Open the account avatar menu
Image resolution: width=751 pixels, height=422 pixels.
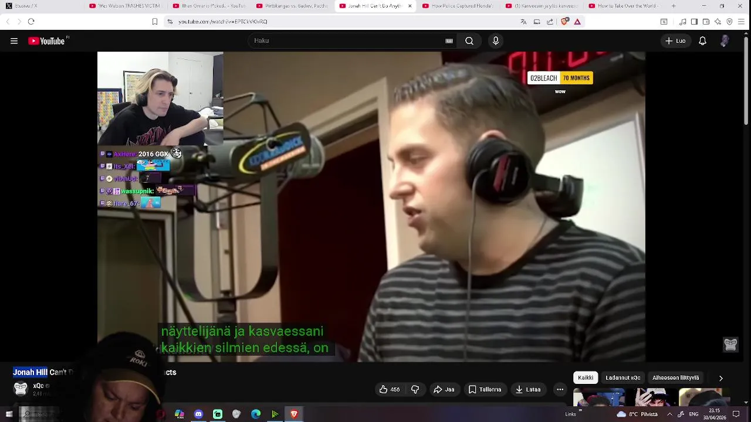coord(725,41)
